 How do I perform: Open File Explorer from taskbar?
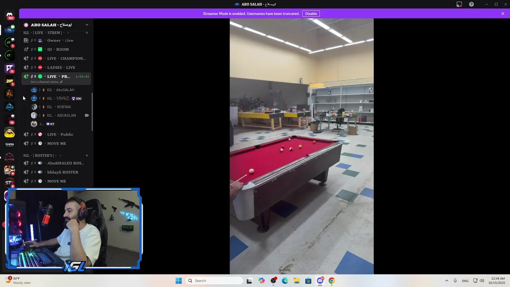pyautogui.click(x=296, y=281)
